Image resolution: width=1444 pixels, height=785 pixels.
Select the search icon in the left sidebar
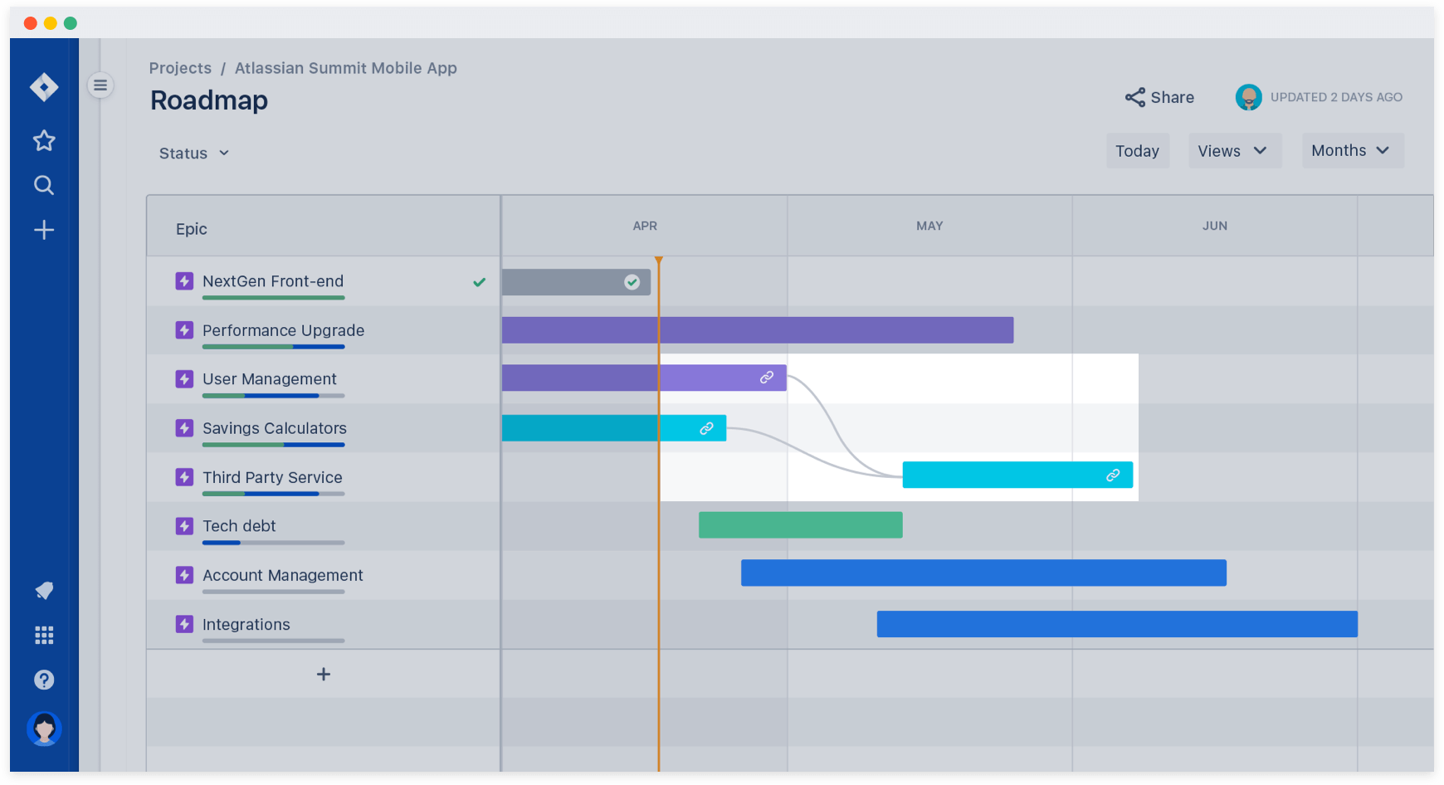coord(43,185)
